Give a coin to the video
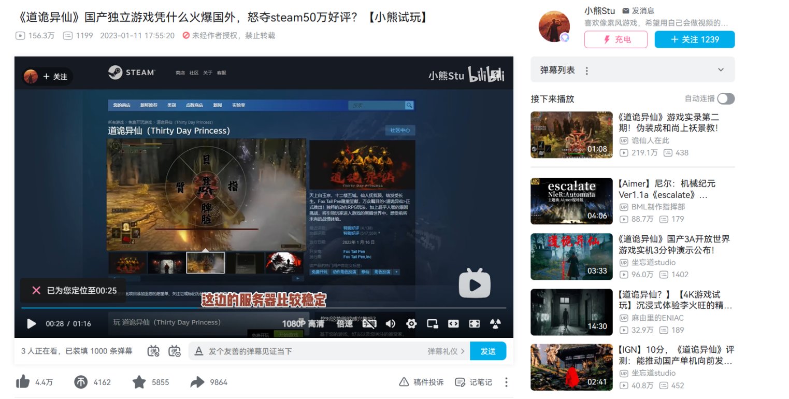The height and width of the screenshot is (399, 789). (x=81, y=382)
